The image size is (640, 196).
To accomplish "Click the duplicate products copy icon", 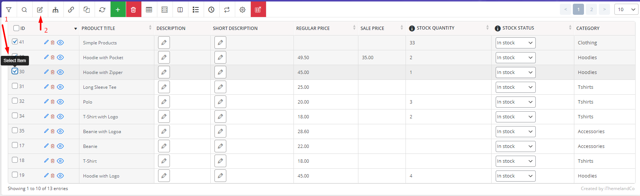I will (x=86, y=10).
